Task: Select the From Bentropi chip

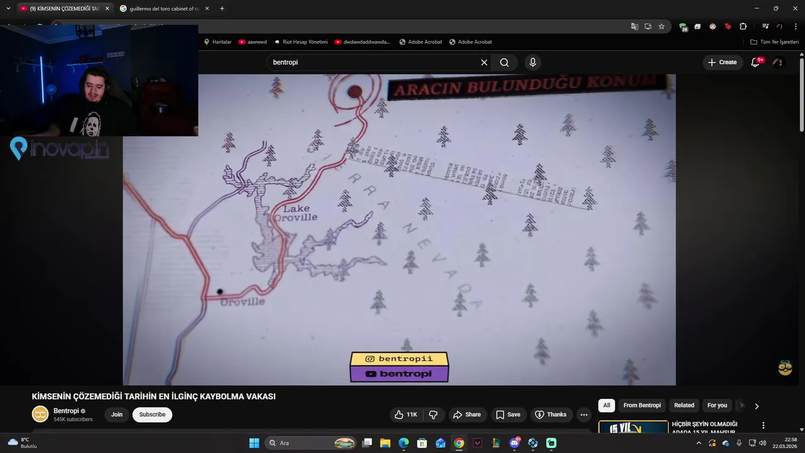Action: (x=642, y=405)
